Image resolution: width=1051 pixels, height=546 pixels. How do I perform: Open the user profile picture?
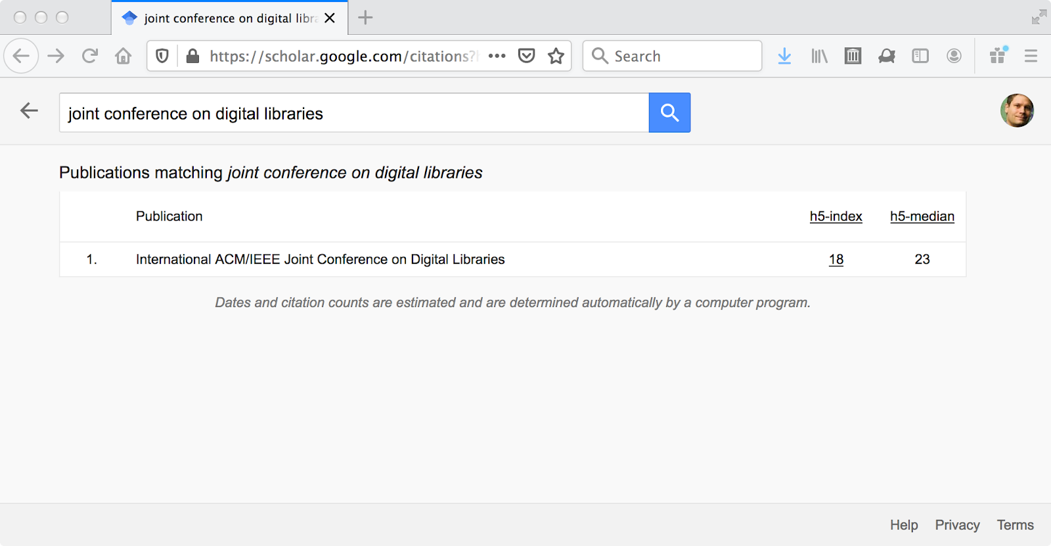pyautogui.click(x=1017, y=110)
